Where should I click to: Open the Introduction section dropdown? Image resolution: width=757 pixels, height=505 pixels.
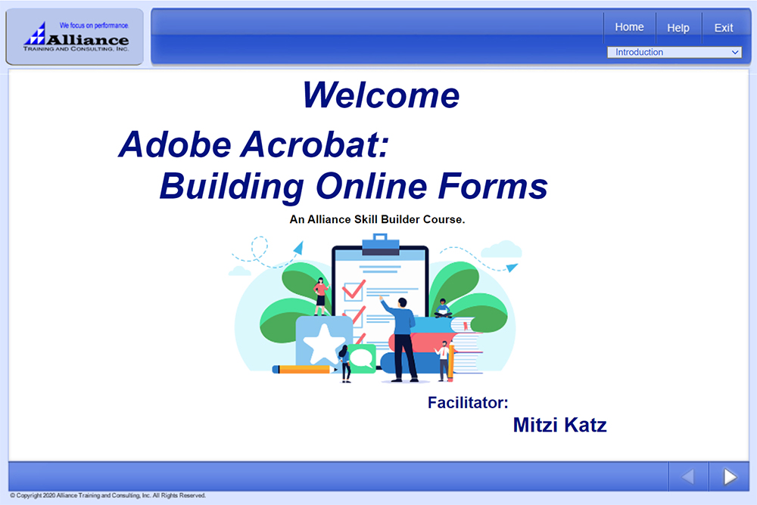(674, 52)
